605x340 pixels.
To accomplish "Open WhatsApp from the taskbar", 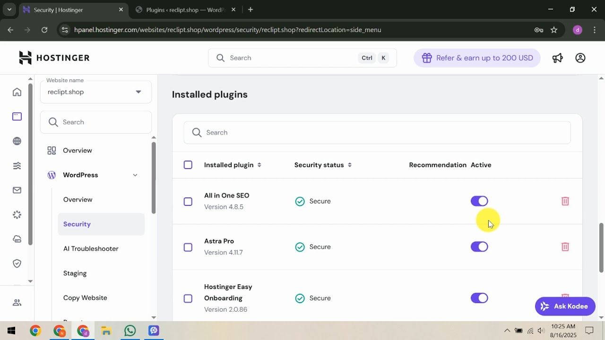I will 130,331.
